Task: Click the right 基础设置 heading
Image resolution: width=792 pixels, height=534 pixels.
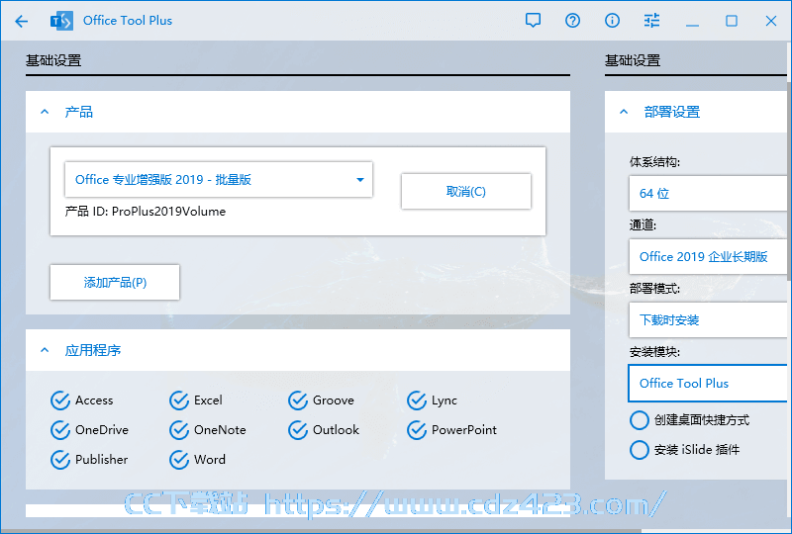Action: point(633,60)
